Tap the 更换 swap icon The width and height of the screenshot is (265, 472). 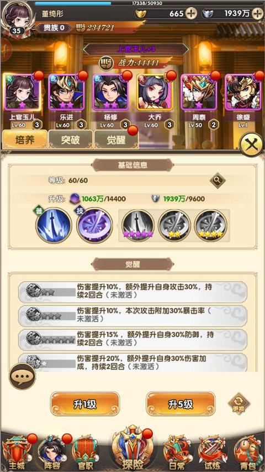pos(239,404)
